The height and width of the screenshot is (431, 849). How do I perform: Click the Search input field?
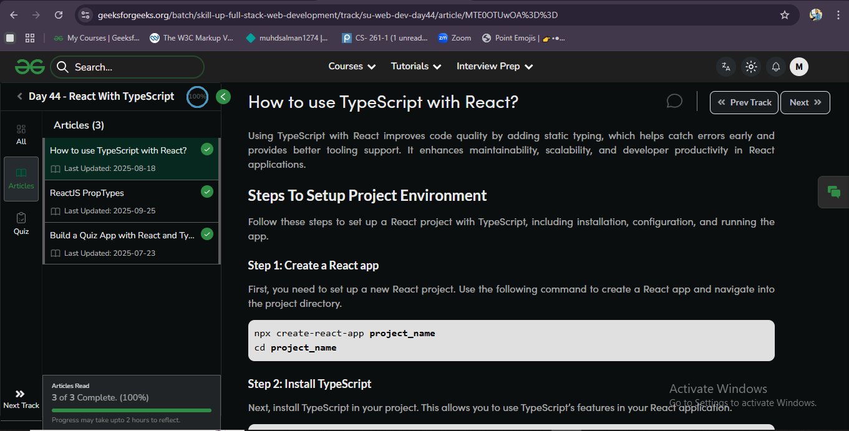(134, 67)
